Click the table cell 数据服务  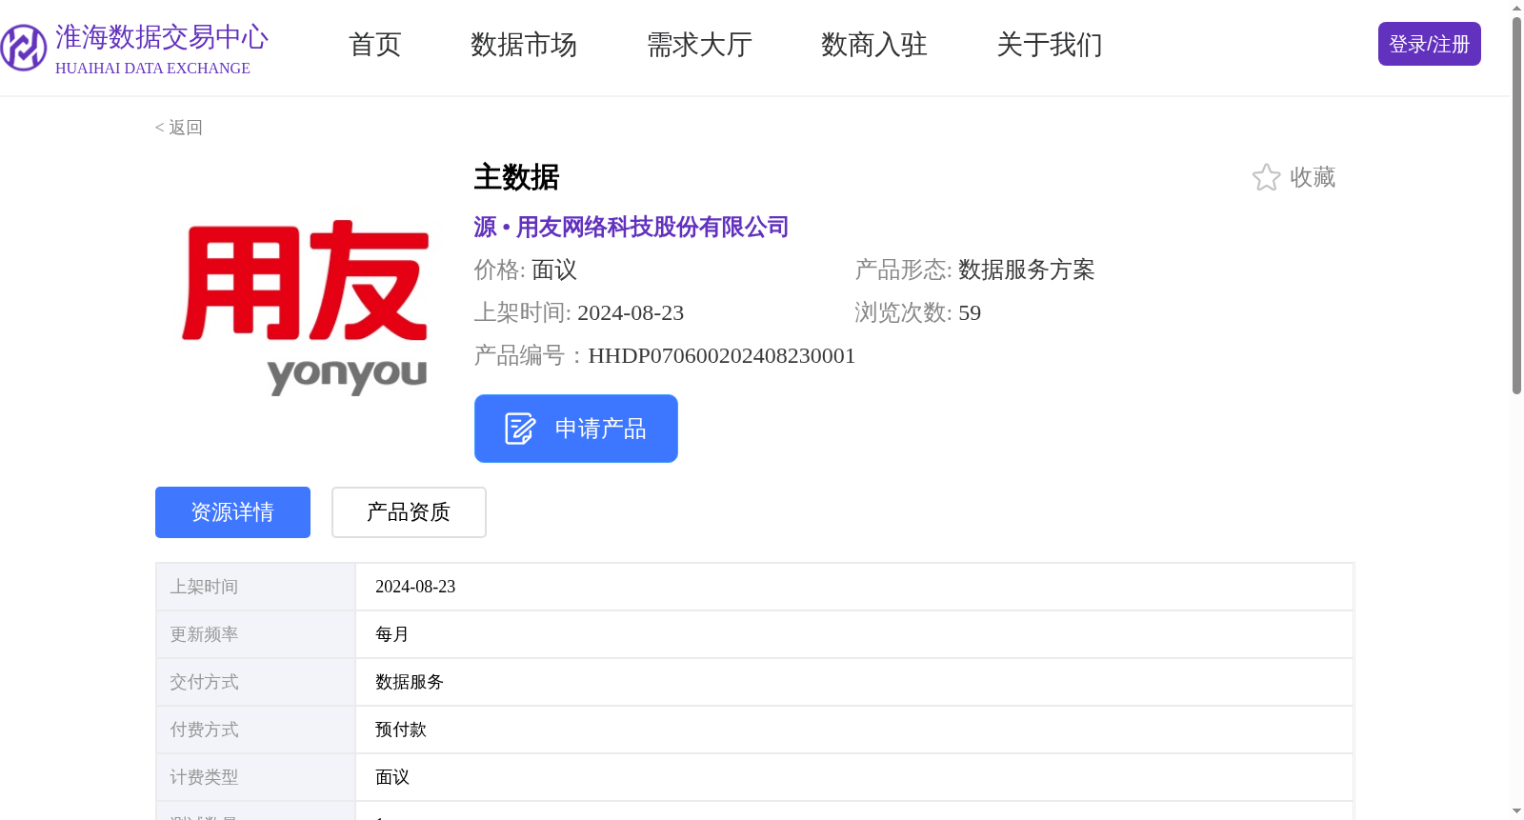[x=854, y=682]
